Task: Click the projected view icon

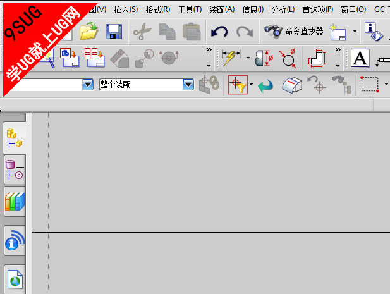Action: pyautogui.click(x=119, y=58)
